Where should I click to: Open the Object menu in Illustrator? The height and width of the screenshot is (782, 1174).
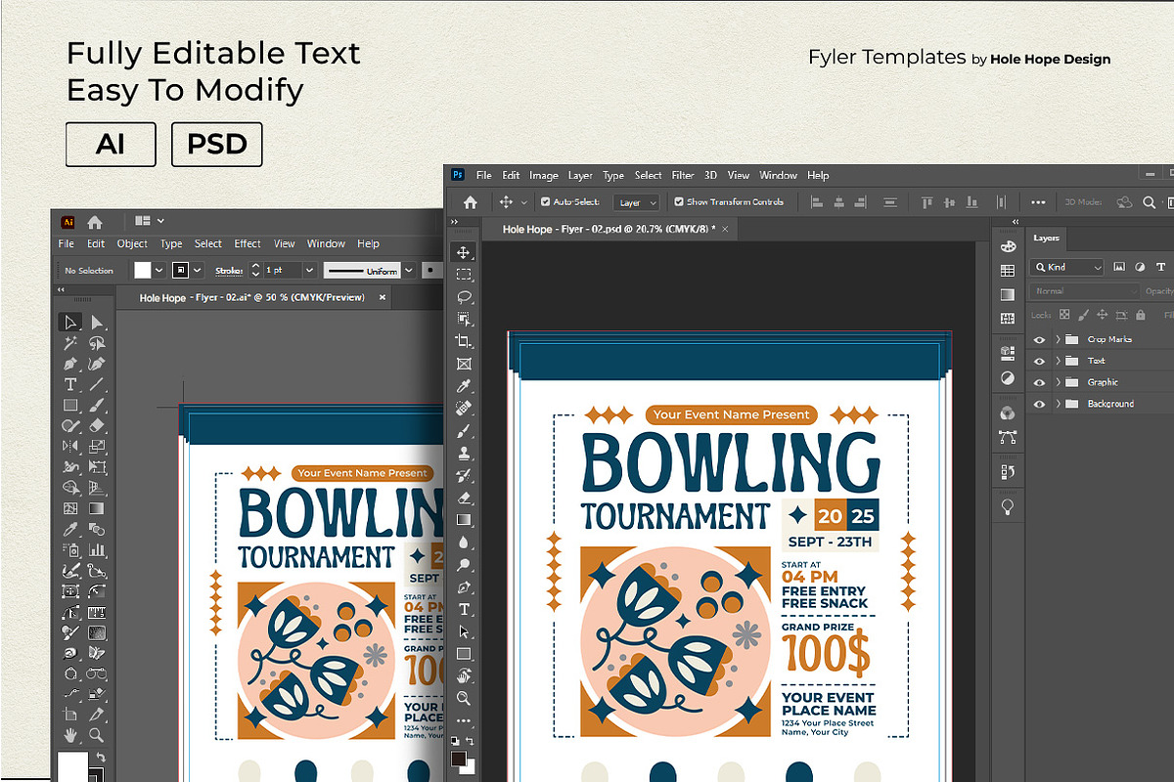[132, 243]
